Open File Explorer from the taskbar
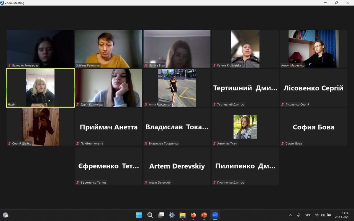 (x=182, y=215)
